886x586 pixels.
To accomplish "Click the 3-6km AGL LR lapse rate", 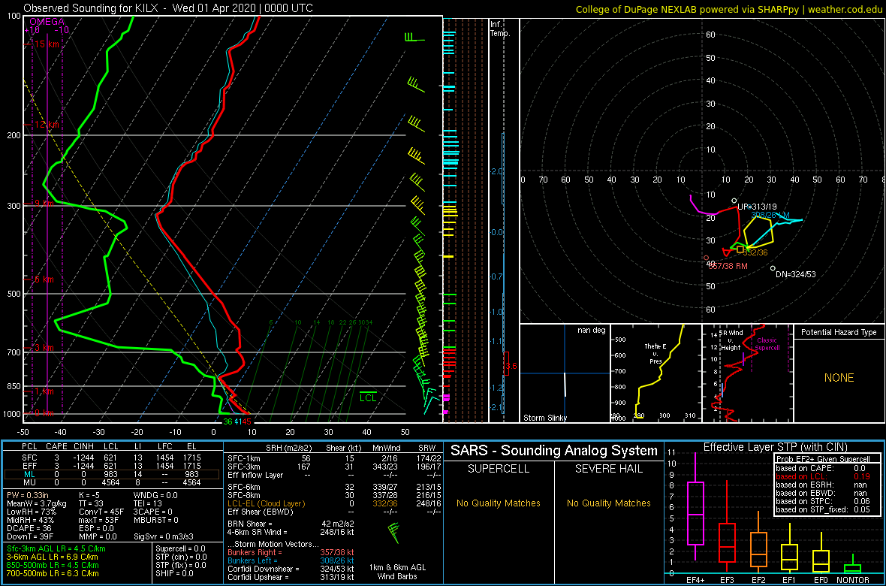I will pos(53,557).
